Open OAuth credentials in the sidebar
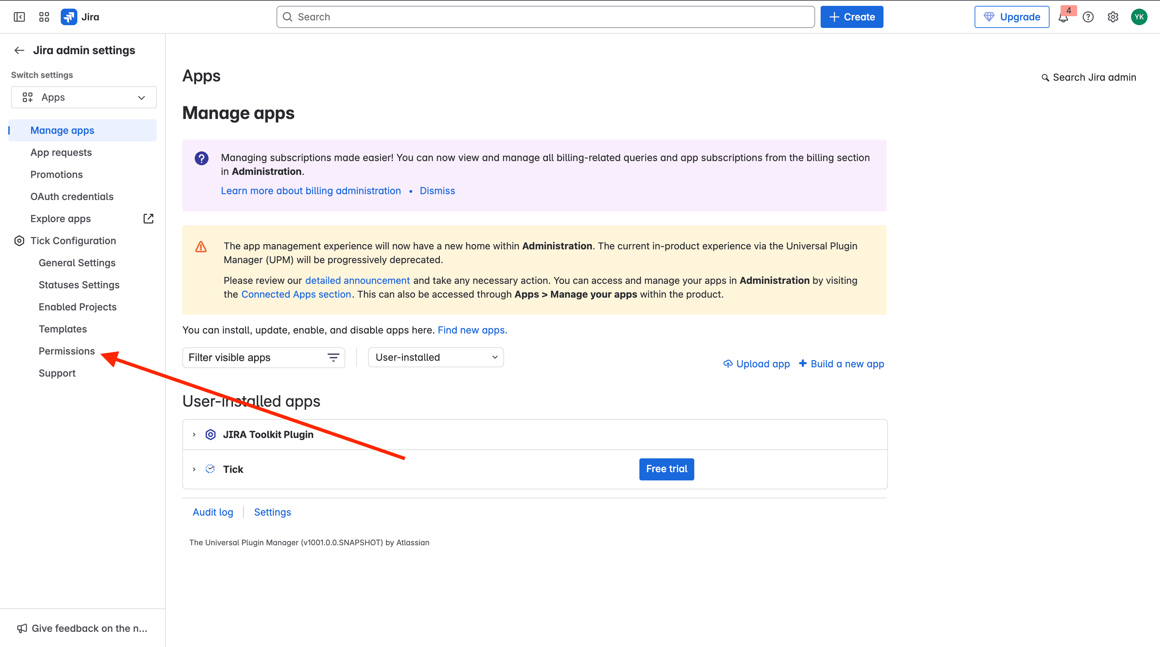Screen dimensions: 1160x647 (x=72, y=197)
